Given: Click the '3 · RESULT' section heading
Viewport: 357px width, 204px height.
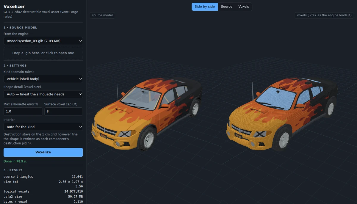Looking at the screenshot, I should click(x=13, y=170).
